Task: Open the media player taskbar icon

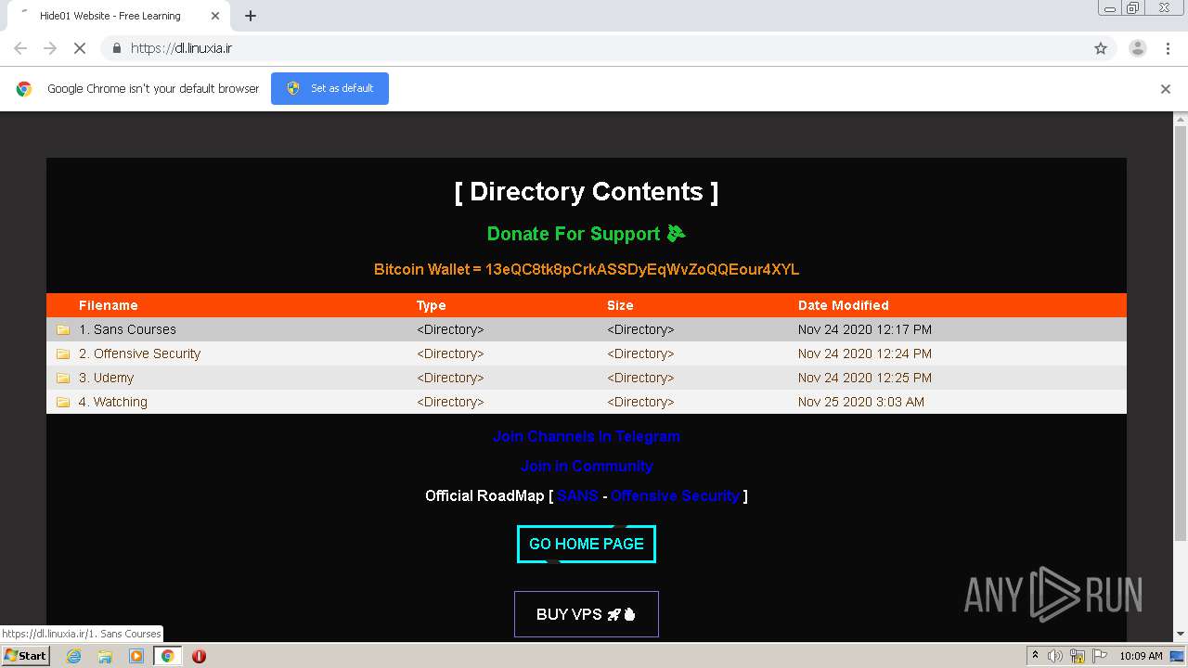Action: [x=136, y=656]
